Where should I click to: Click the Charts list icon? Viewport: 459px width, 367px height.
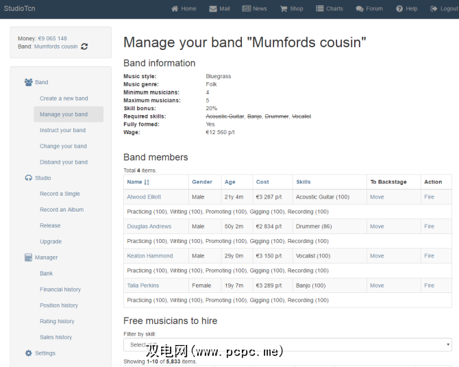320,9
